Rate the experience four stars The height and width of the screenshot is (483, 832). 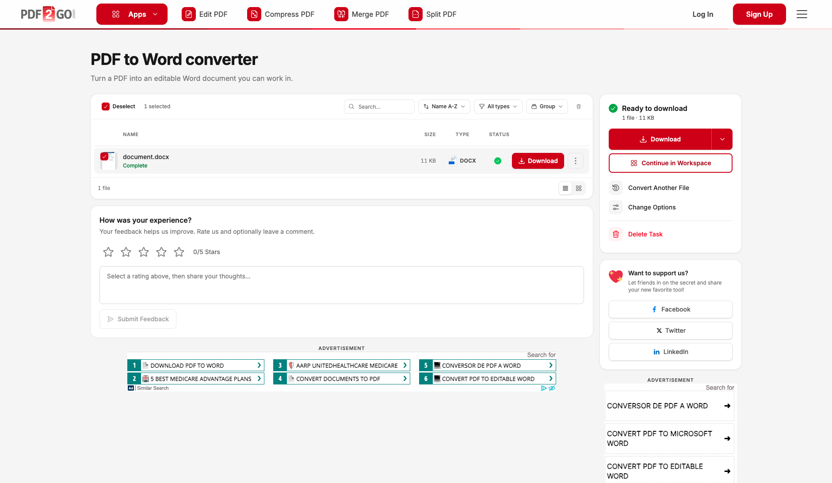click(161, 252)
